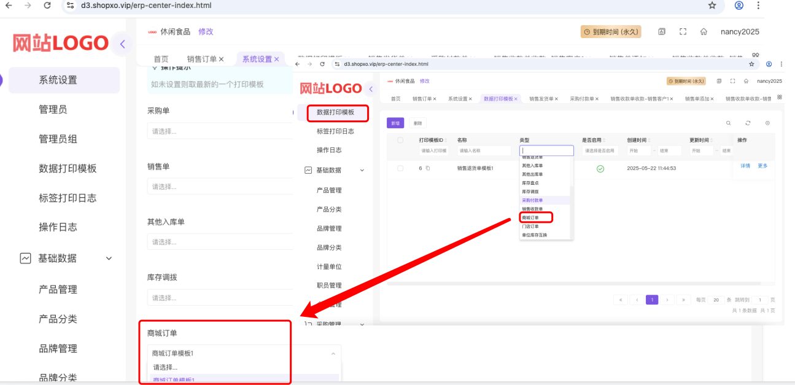The width and height of the screenshot is (795, 385).
Task: Open the table settings gear icon
Action: [767, 123]
